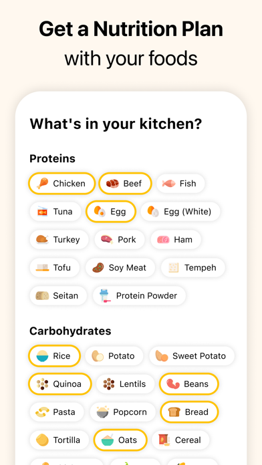Choose the Soy Meat chip

point(120,267)
